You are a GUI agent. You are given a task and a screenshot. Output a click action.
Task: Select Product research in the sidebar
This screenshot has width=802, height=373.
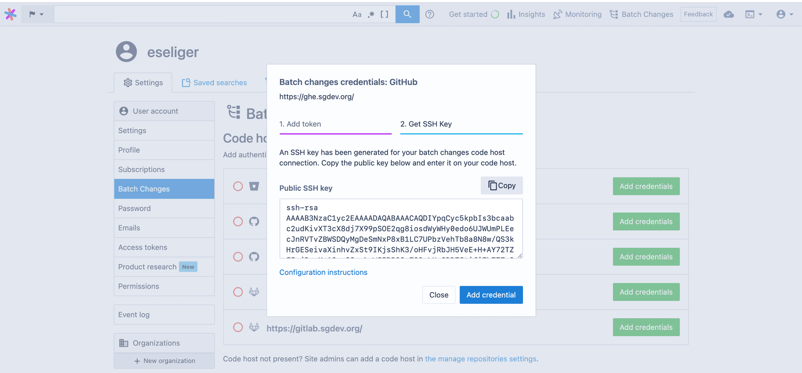tap(164, 267)
